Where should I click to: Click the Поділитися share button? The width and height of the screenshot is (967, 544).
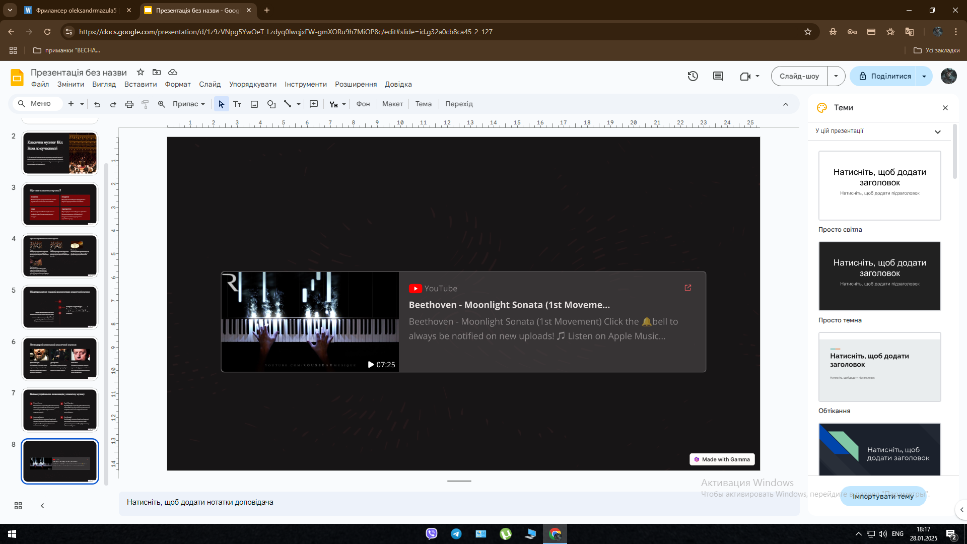[884, 76]
